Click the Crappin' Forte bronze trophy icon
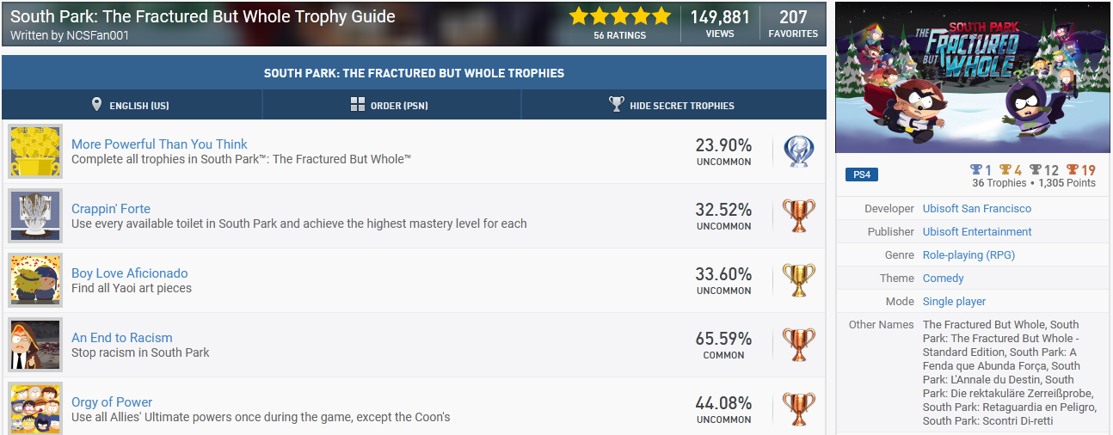1113x435 pixels. click(x=798, y=216)
